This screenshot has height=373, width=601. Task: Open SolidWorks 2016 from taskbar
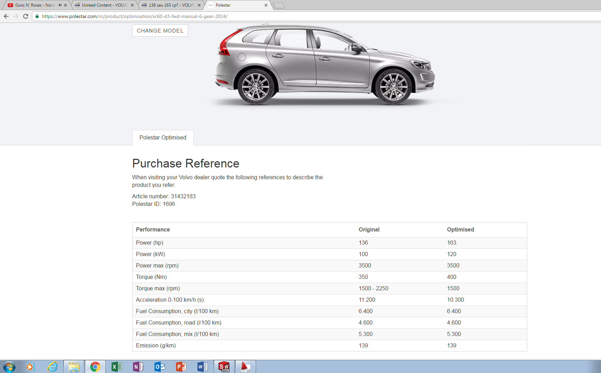[224, 367]
